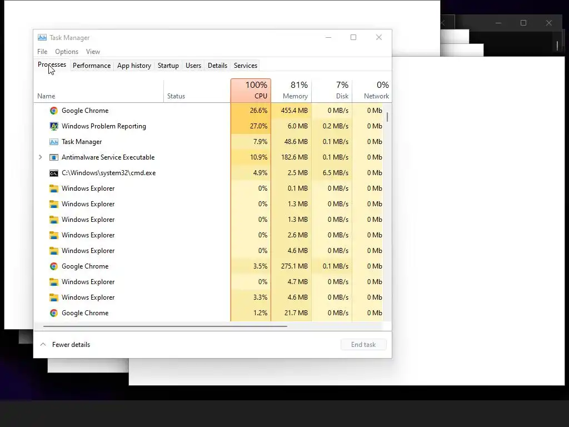
Task: Switch to Fewer details view
Action: click(66, 345)
